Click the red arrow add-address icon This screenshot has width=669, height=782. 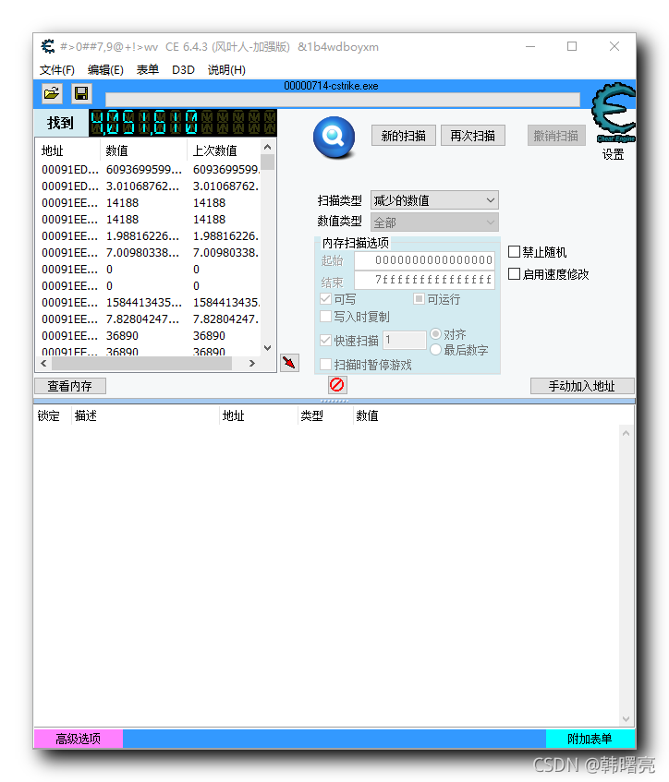(x=289, y=363)
